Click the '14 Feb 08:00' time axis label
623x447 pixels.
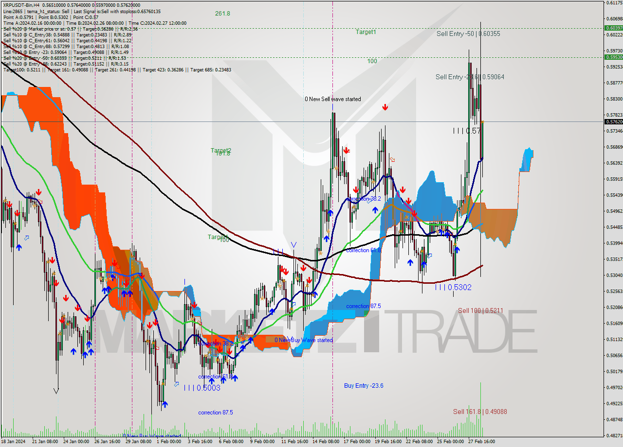[x=326, y=442]
